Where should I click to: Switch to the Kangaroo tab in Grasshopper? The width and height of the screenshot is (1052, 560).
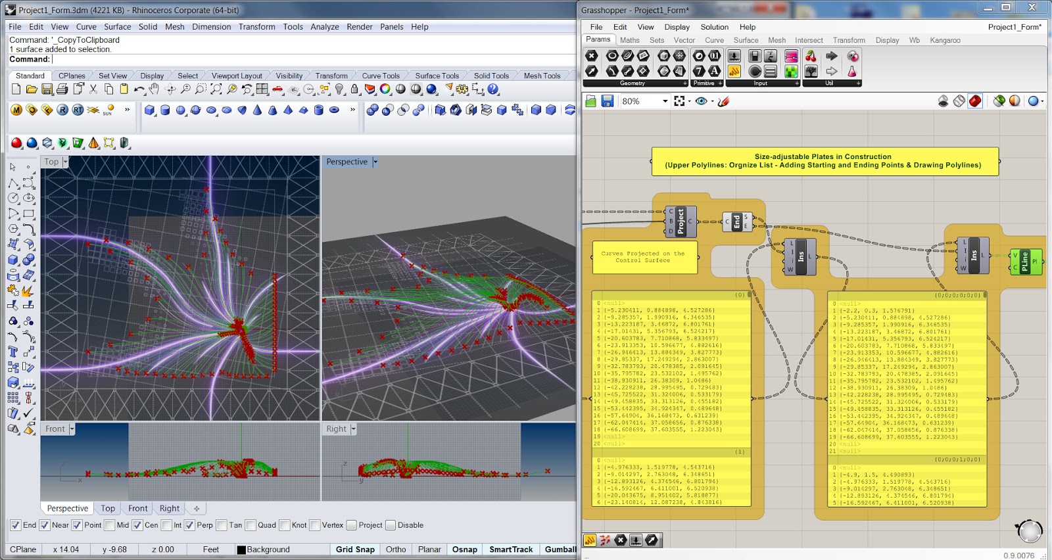tap(945, 40)
